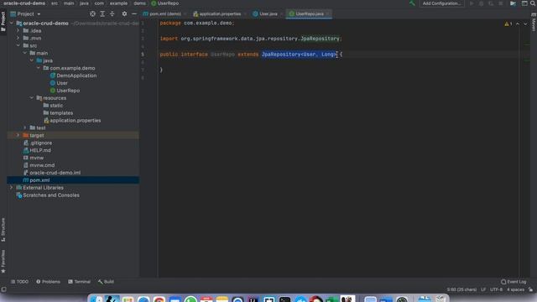
Task: Open the TODO tool window
Action: (19, 282)
